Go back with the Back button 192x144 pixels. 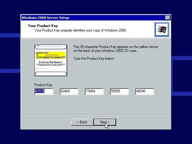(82, 122)
